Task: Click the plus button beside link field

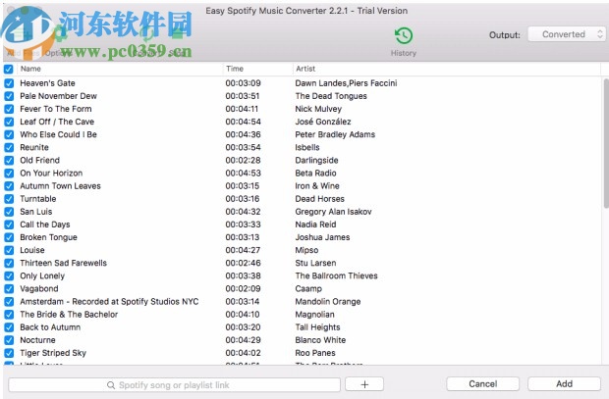Action: 364,384
